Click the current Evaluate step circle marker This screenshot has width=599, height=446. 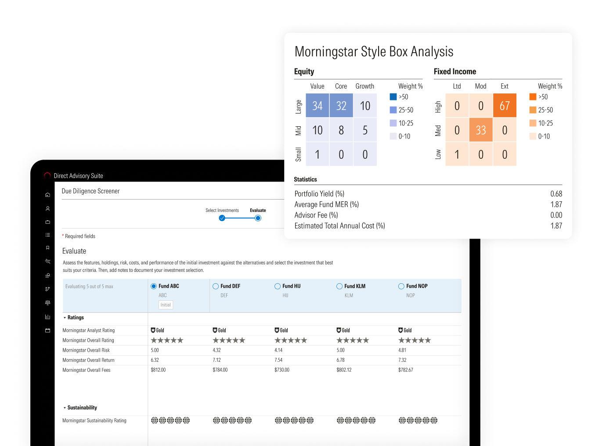click(258, 218)
